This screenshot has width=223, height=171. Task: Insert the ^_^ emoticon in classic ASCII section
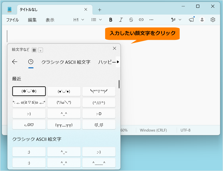[64, 163]
